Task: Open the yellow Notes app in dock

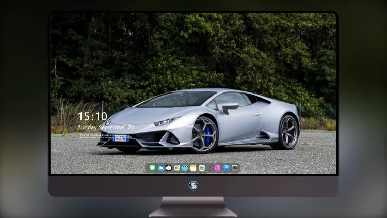Action: 193,168
